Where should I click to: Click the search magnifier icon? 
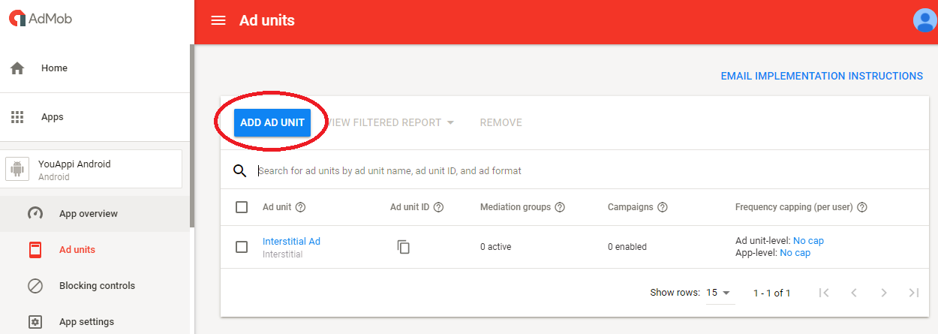pos(240,170)
